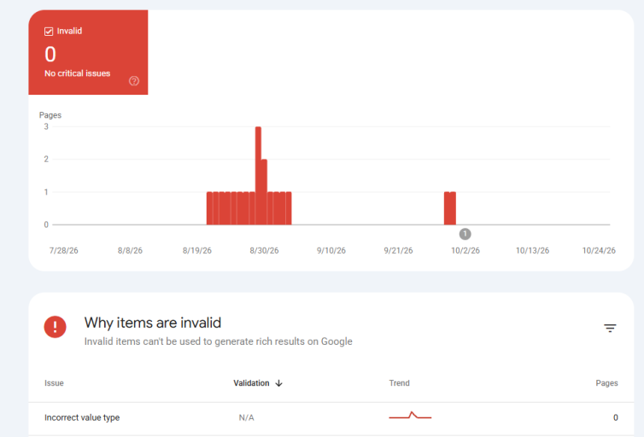The width and height of the screenshot is (644, 437).
Task: Sort by the Pages column header
Action: tap(606, 383)
